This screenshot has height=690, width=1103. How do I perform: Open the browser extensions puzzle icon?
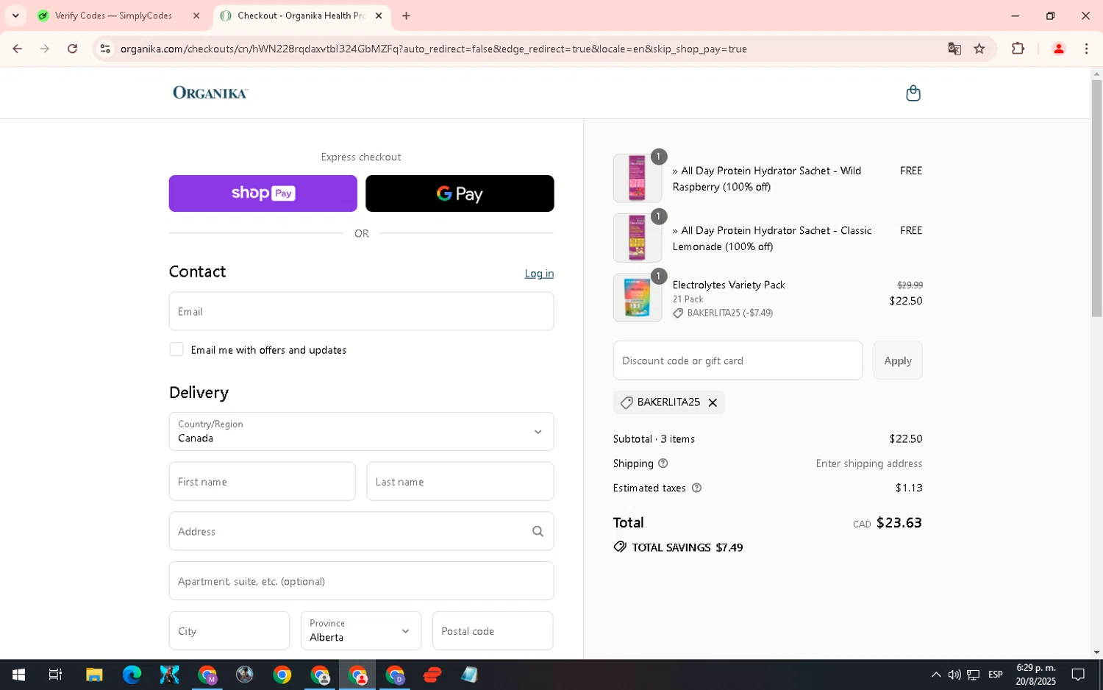tap(1018, 49)
